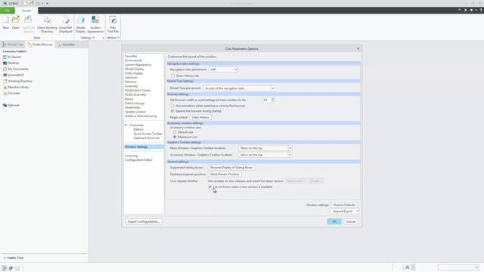
Task: Click the Favorites icon in Common Folders
Action: point(5,93)
